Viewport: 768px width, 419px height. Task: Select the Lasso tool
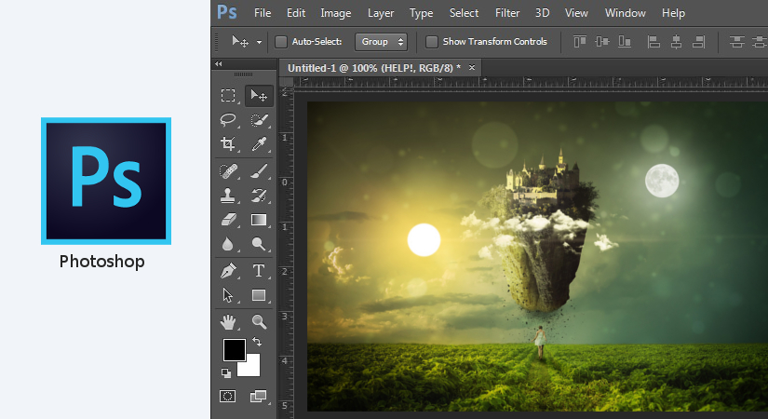tap(228, 120)
